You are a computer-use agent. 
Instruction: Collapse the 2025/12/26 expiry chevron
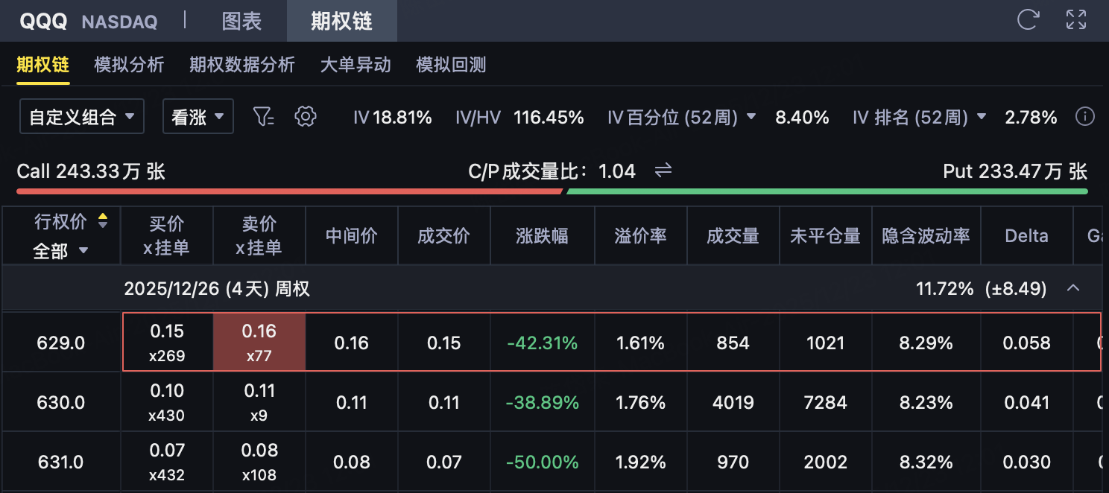point(1073,288)
